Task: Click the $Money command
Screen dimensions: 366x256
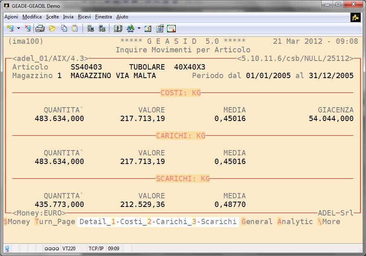Action: [x=16, y=222]
